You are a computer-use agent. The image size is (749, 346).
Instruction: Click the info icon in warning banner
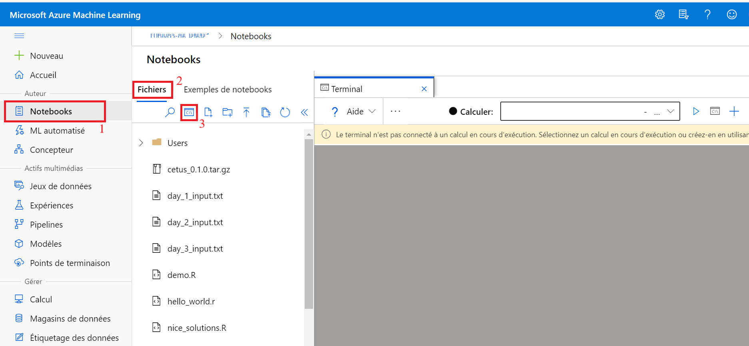[x=326, y=134]
